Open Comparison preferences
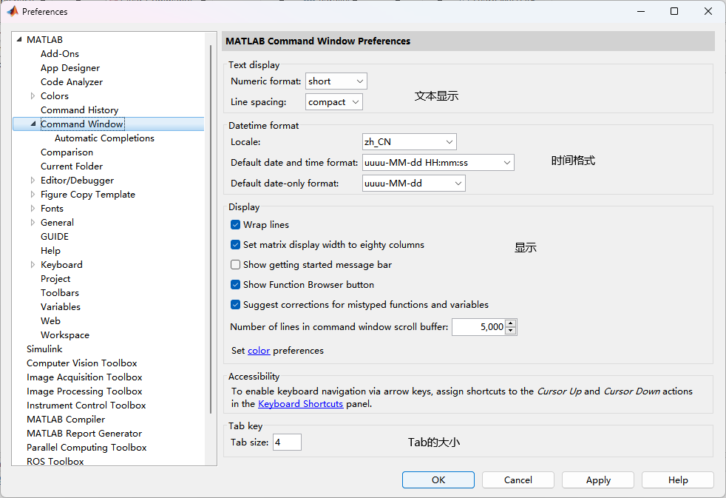Screen dimensions: 726x498 click(x=67, y=152)
